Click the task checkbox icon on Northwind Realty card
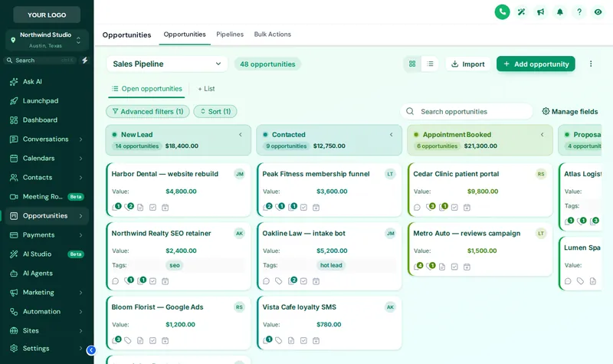 tap(152, 281)
